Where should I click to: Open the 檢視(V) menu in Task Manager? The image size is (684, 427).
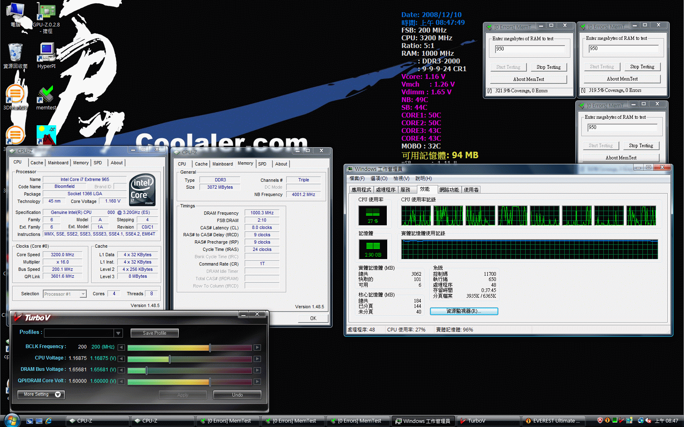coord(401,179)
